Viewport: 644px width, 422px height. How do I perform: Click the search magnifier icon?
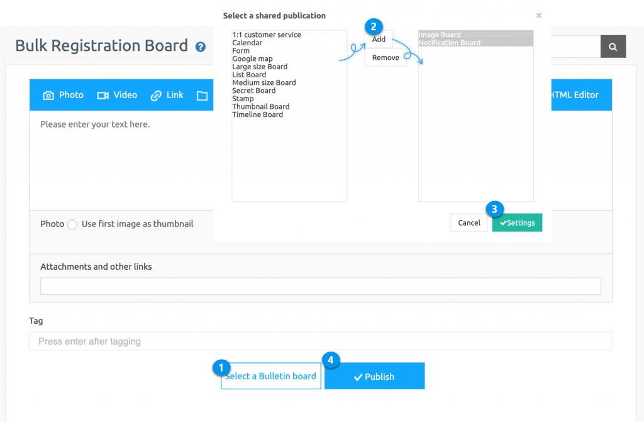tap(613, 47)
